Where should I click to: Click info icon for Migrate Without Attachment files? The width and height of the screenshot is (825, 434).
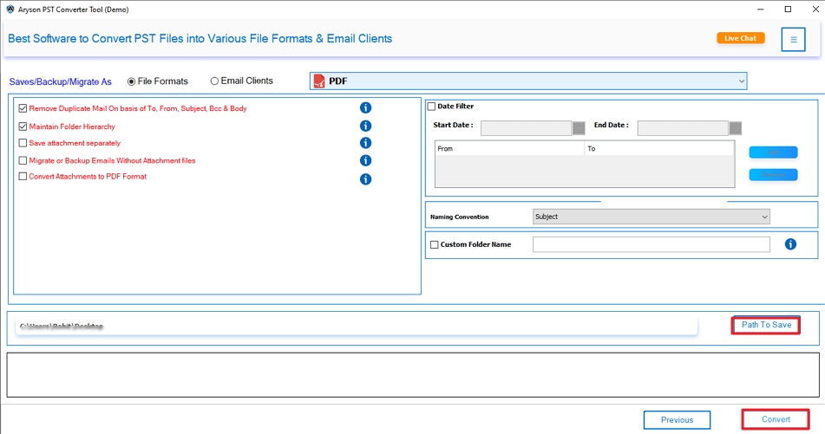[366, 160]
